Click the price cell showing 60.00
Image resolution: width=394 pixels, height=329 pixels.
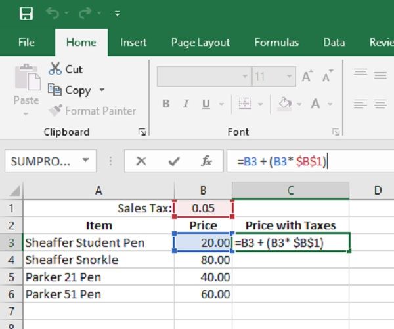coord(203,294)
